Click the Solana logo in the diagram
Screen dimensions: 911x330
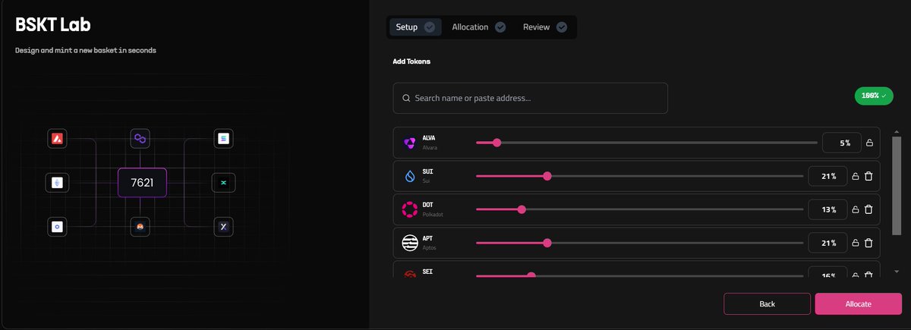(x=223, y=139)
